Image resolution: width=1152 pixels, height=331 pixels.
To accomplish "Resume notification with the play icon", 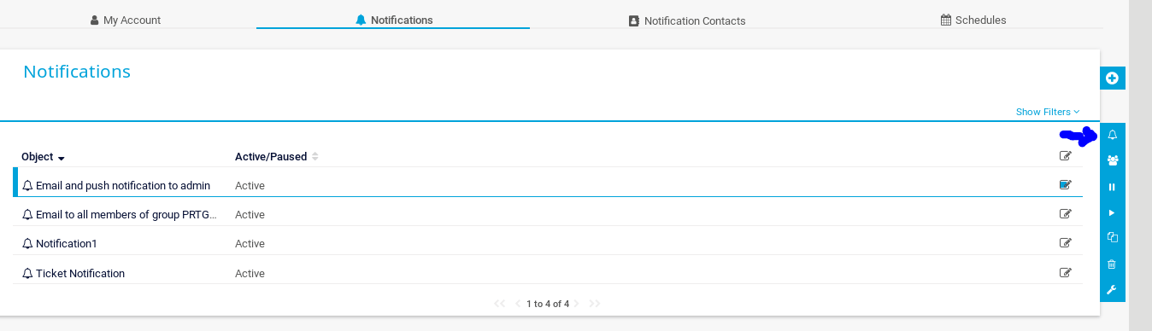I will coord(1112,212).
